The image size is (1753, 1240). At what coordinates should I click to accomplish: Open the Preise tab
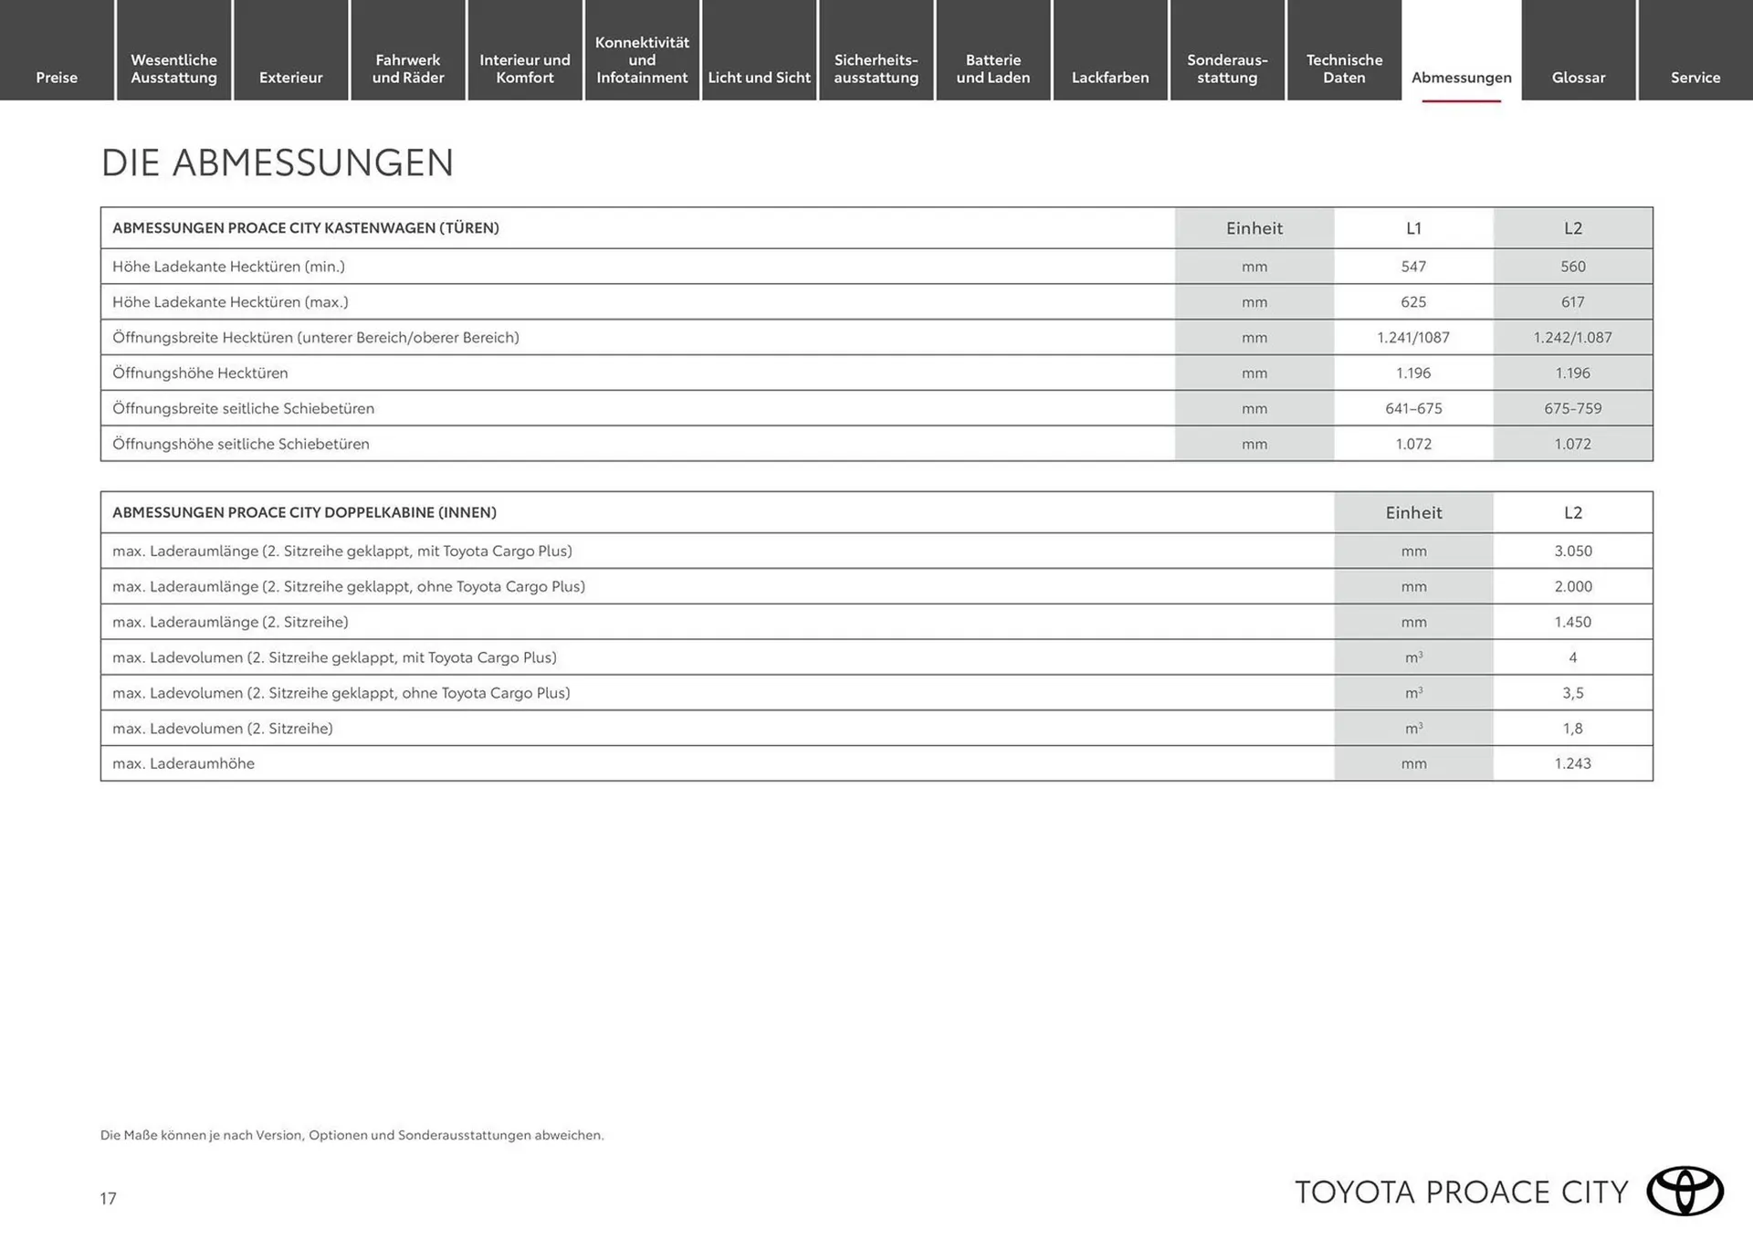[x=57, y=77]
